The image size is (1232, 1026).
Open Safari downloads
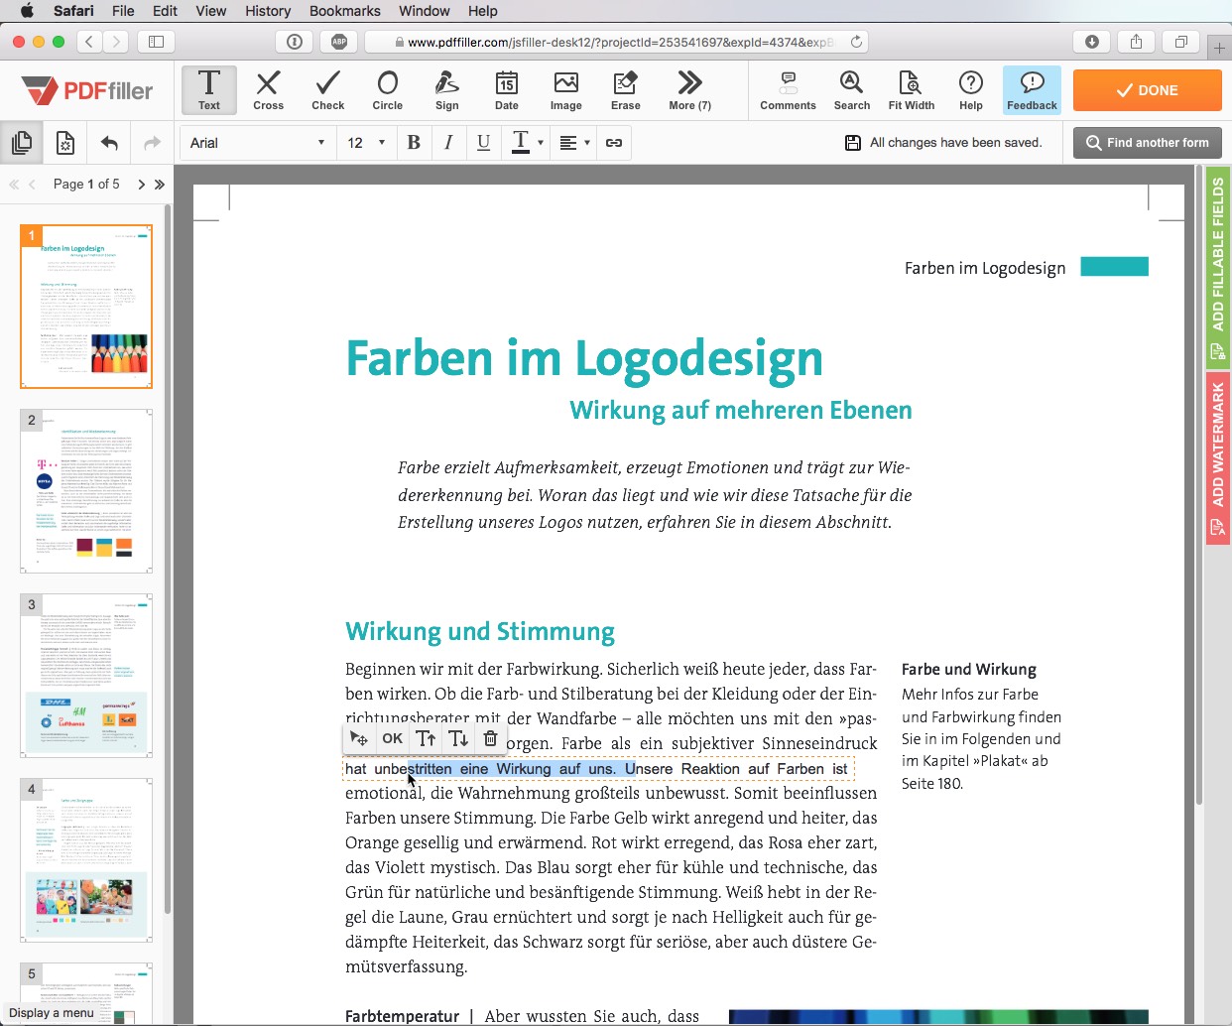coord(1091,42)
